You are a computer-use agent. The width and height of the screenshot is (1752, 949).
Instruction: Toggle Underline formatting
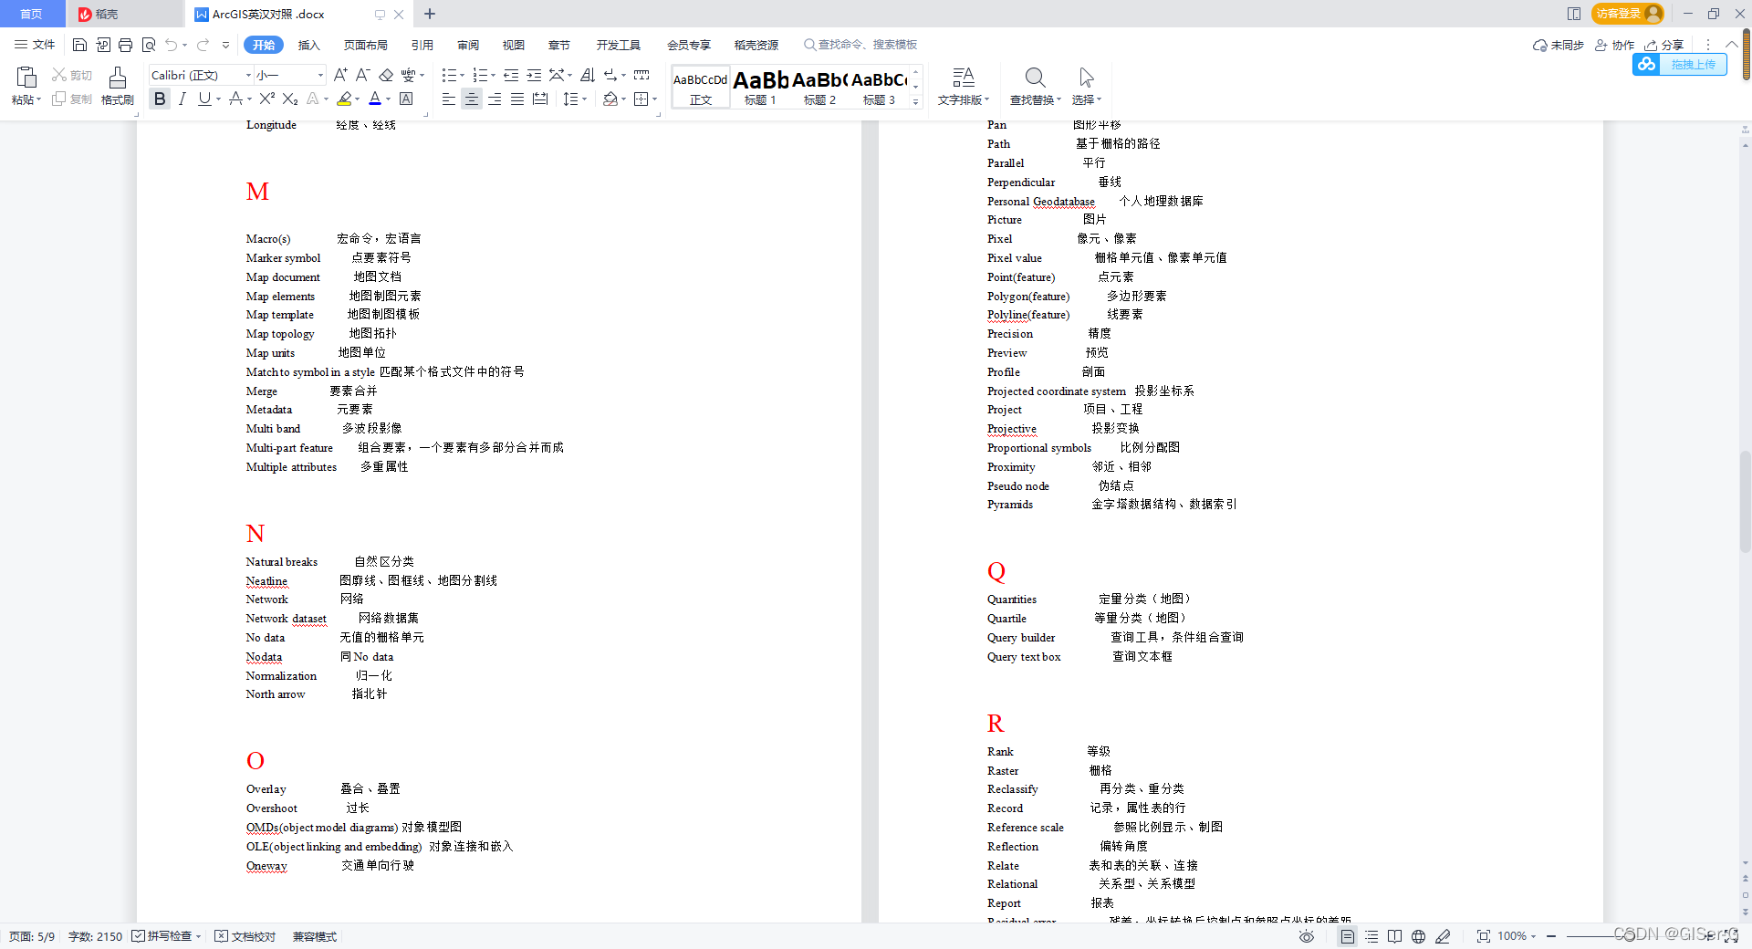(x=204, y=99)
